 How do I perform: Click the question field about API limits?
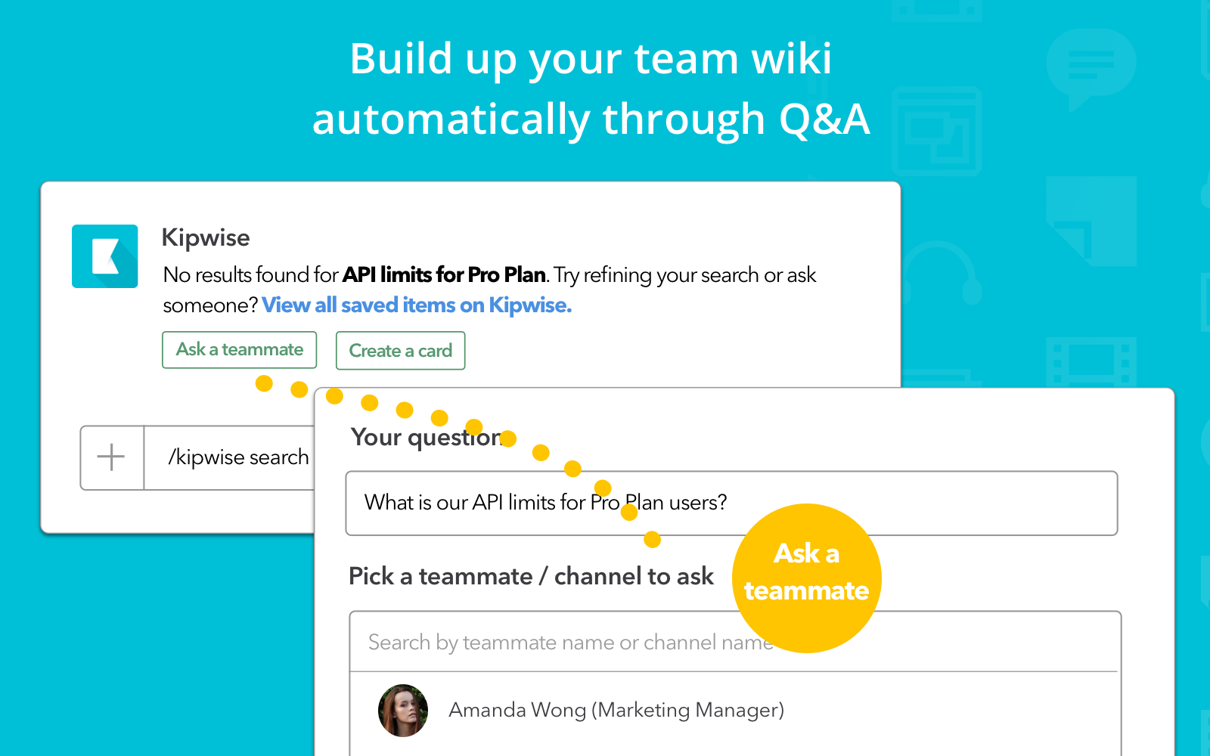(x=731, y=503)
